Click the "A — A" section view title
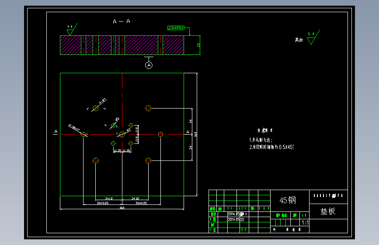This screenshot has height=245, width=379. point(122,21)
